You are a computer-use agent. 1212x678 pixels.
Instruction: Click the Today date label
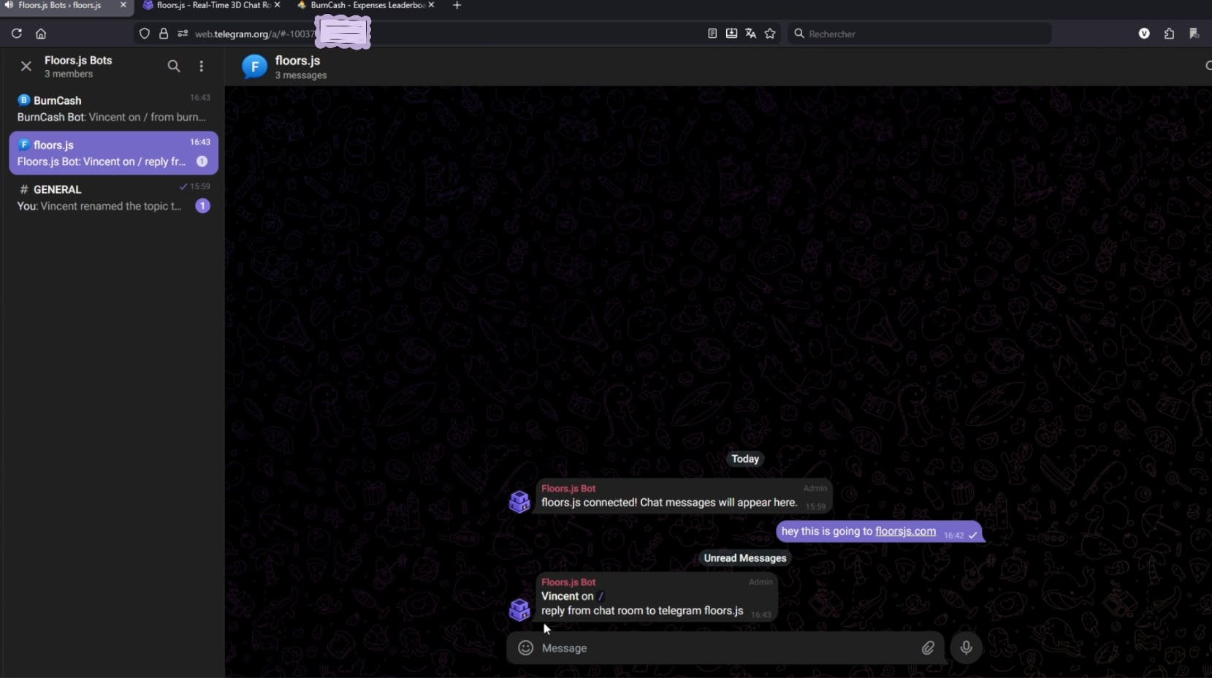pyautogui.click(x=745, y=459)
